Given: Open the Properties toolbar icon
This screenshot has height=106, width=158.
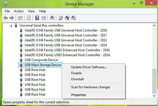Looking at the screenshot, I should tap(29, 18).
